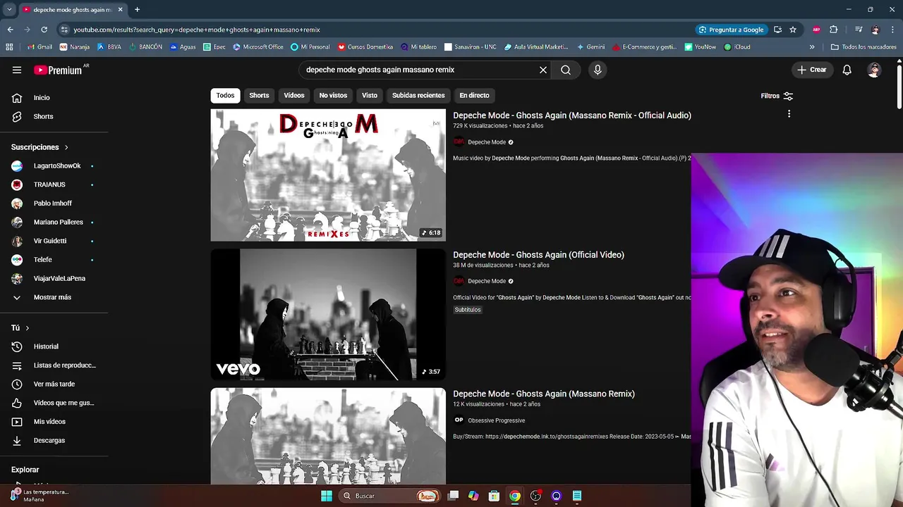Open the Gmail bookmark

40,47
